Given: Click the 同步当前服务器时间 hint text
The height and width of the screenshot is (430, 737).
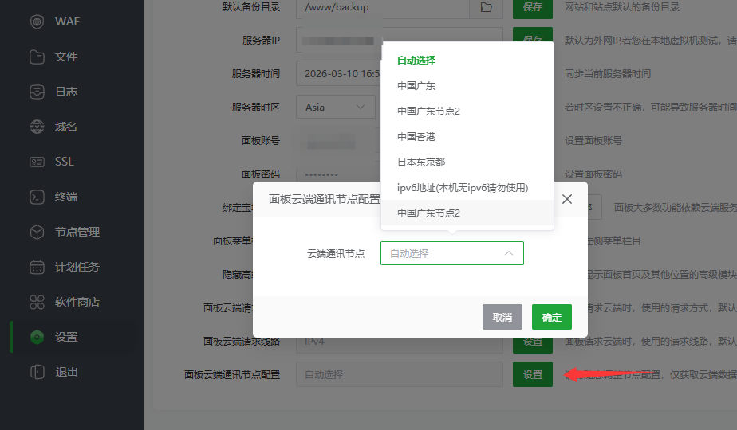Looking at the screenshot, I should pos(607,74).
